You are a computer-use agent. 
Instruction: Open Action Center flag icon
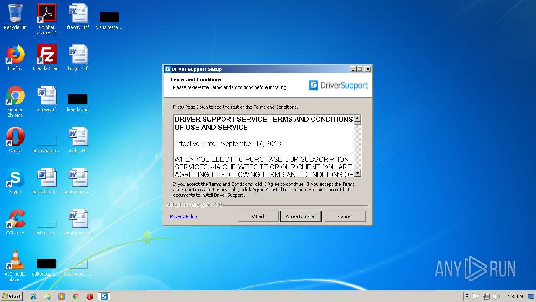pos(476,297)
